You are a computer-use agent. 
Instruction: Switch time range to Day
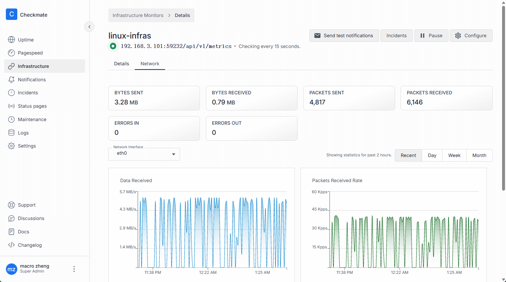(432, 155)
